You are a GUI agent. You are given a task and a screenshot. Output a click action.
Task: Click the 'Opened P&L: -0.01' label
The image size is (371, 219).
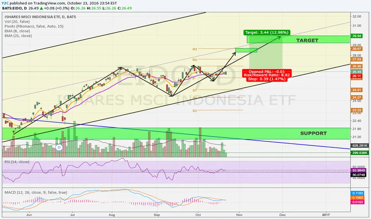(267, 72)
